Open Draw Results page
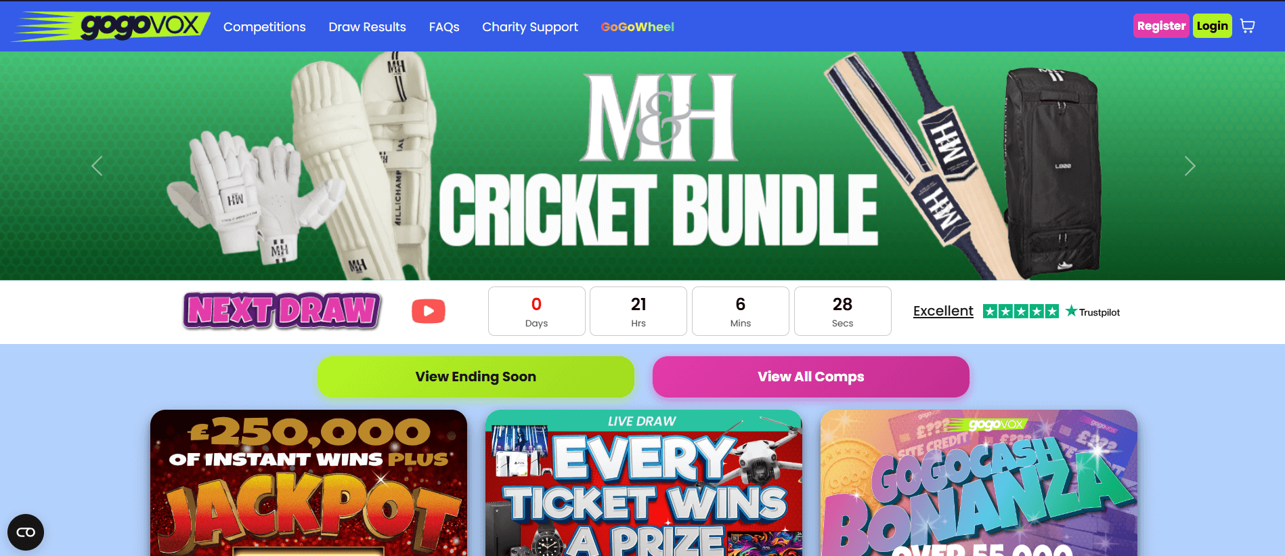The height and width of the screenshot is (556, 1285). (x=367, y=27)
